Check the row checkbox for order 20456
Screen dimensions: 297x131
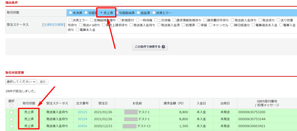coord(11,126)
